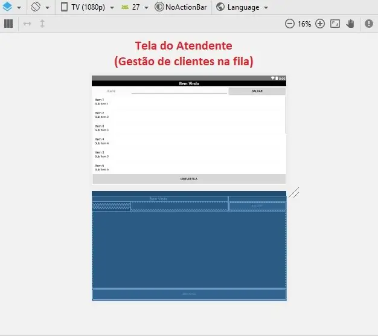Click the globe icon beside Language

pyautogui.click(x=220, y=7)
